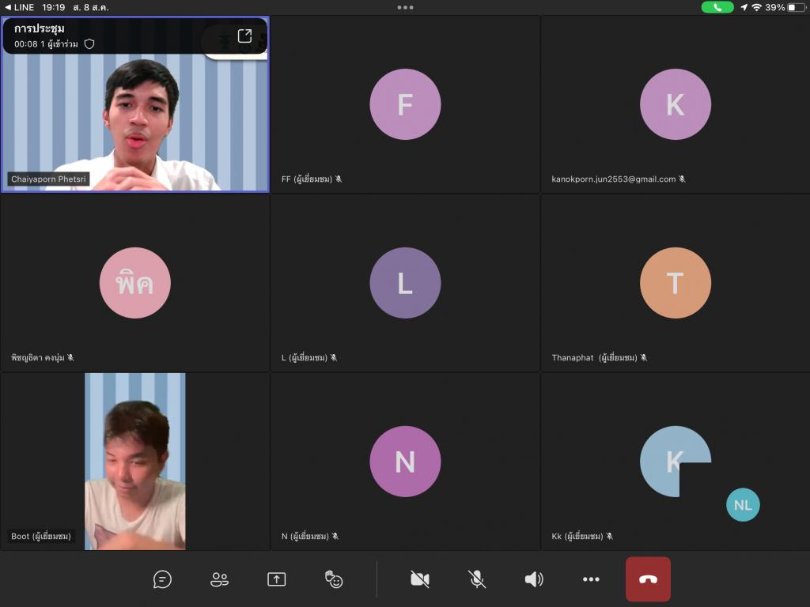
Task: Select Boot guest video tile
Action: pos(135,462)
